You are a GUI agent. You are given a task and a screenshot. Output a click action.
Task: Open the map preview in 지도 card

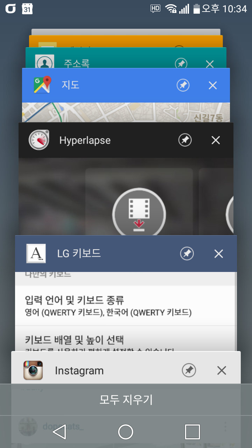126,112
